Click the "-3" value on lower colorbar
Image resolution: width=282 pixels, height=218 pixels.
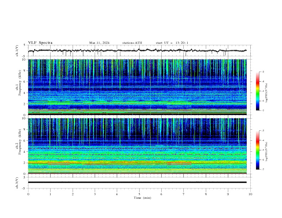263,131
